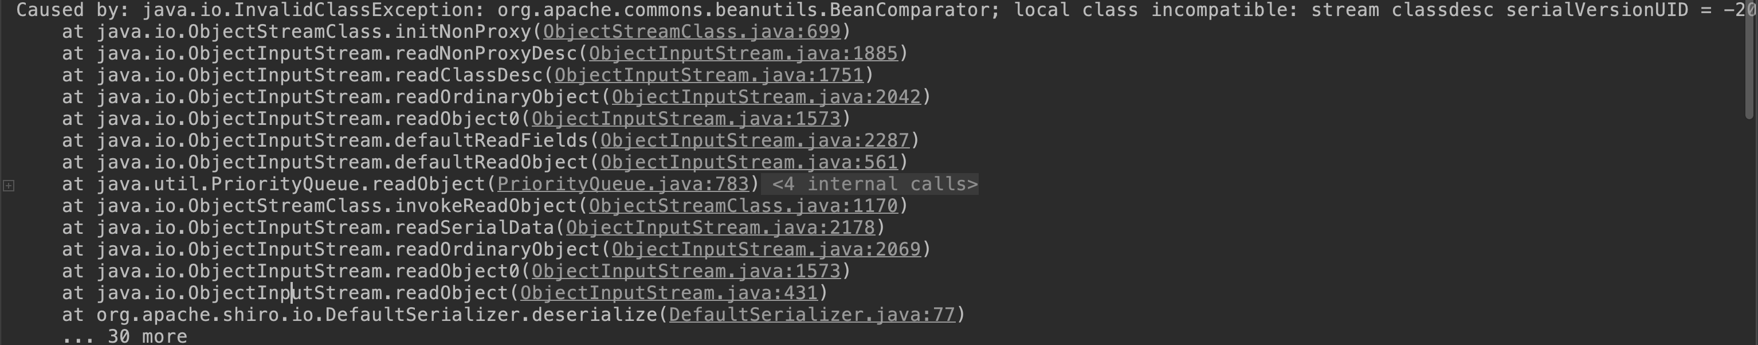Click 'java.io.ObjectInputStream.defaultReadFields' text
The height and width of the screenshot is (345, 1758).
coord(342,141)
